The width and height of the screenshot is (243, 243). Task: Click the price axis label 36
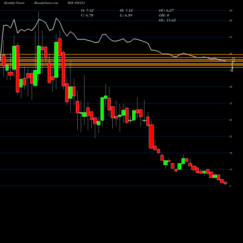tap(231, 87)
